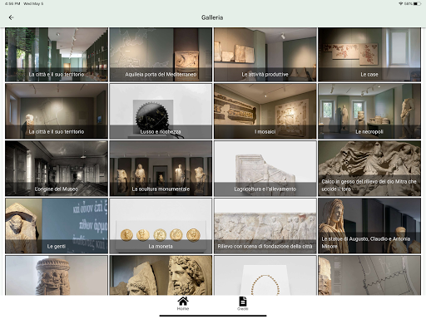The width and height of the screenshot is (426, 319).
Task: Select L'origine del Museo thumbnail
Action: [57, 169]
